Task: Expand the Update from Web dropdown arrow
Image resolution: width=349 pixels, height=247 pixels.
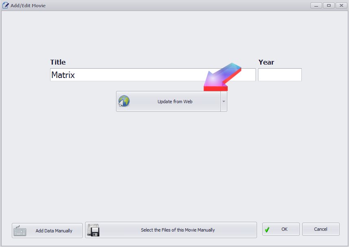Action: [x=224, y=102]
